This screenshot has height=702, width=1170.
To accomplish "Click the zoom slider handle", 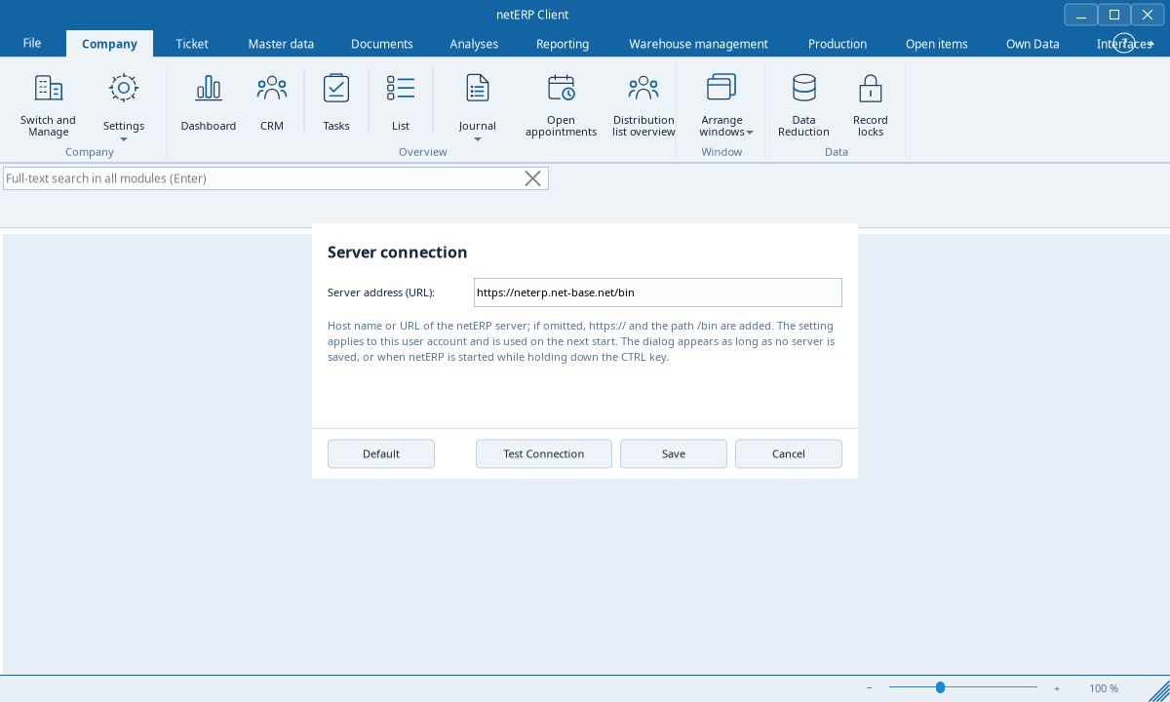I will [x=940, y=687].
